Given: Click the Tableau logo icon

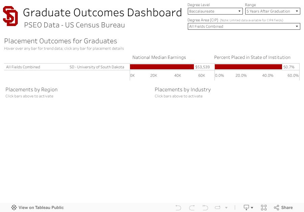Looking at the screenshot, I should (14, 208).
